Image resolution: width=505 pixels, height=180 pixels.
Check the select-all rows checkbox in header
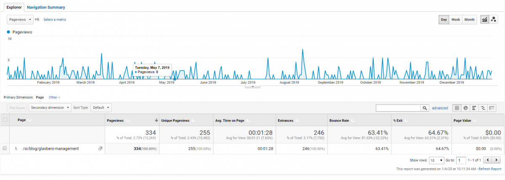(x=5, y=120)
